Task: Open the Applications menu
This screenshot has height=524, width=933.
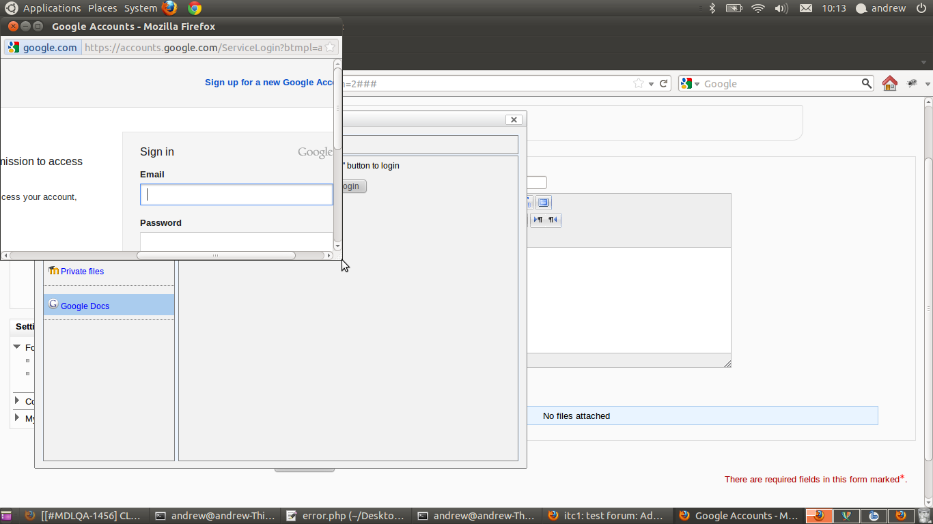Action: point(52,8)
